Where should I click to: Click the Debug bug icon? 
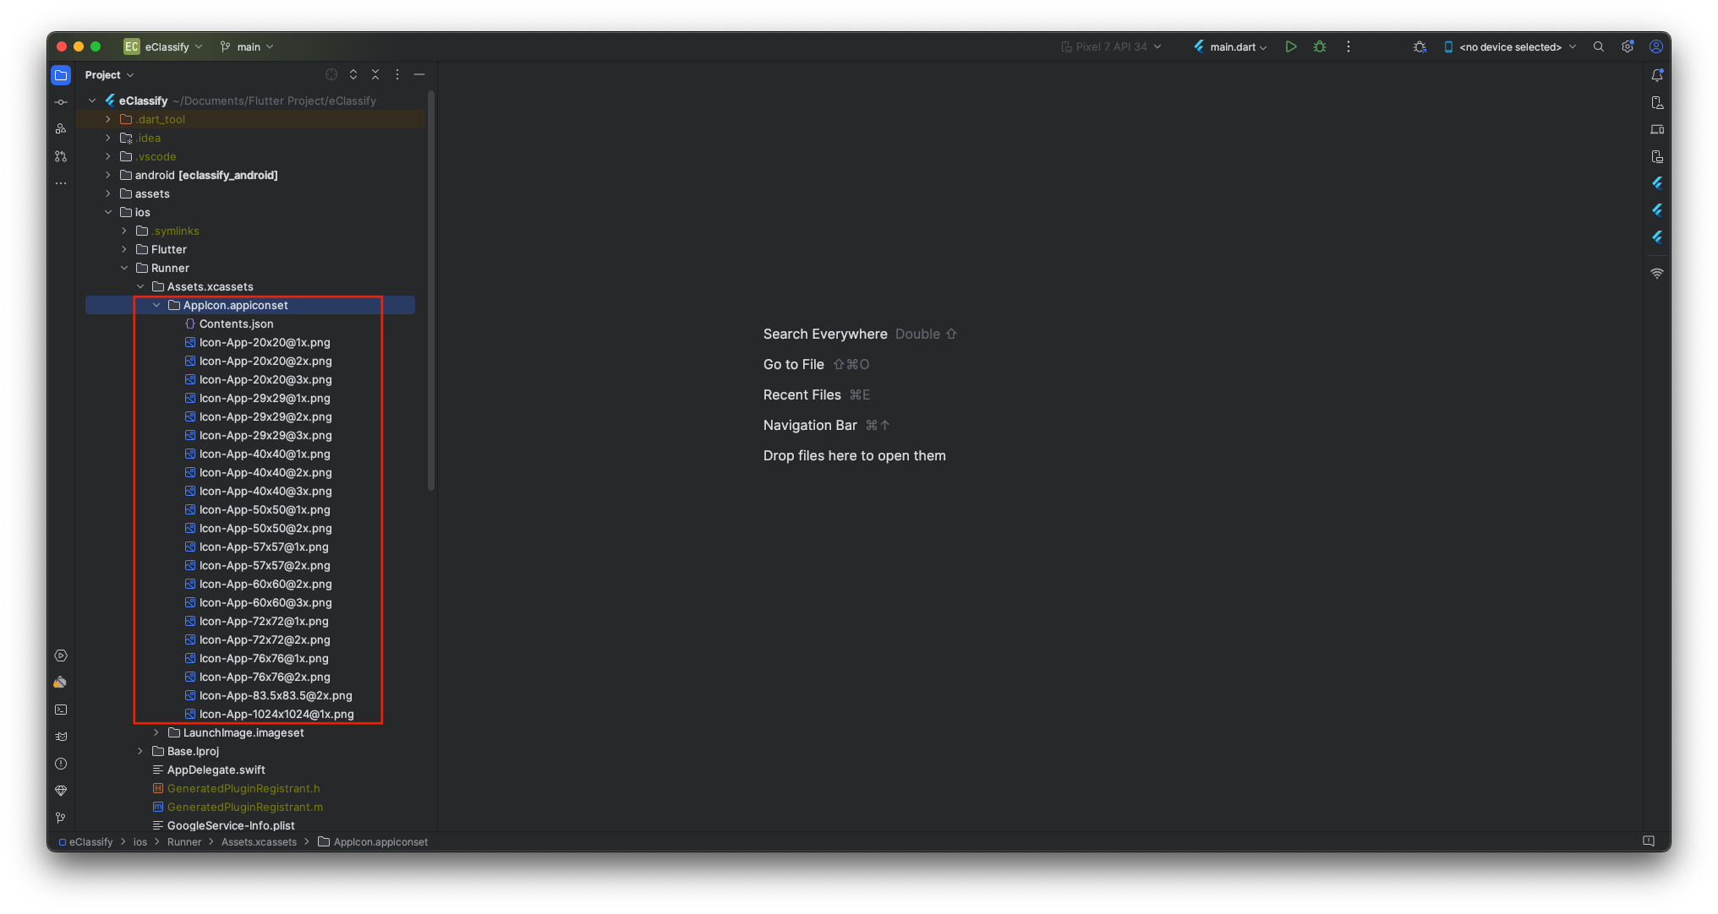tap(1319, 46)
